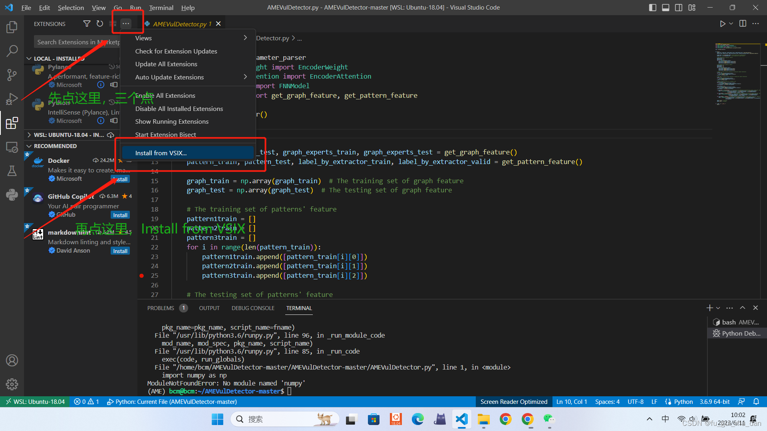The height and width of the screenshot is (431, 767).
Task: Open the Source Control view
Action: [12, 75]
